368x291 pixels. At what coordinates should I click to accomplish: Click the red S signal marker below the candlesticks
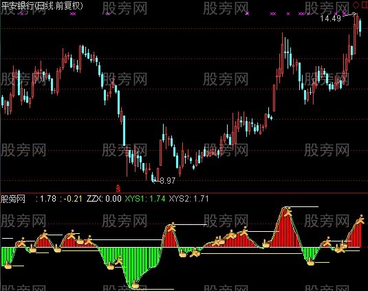[x=118, y=188]
